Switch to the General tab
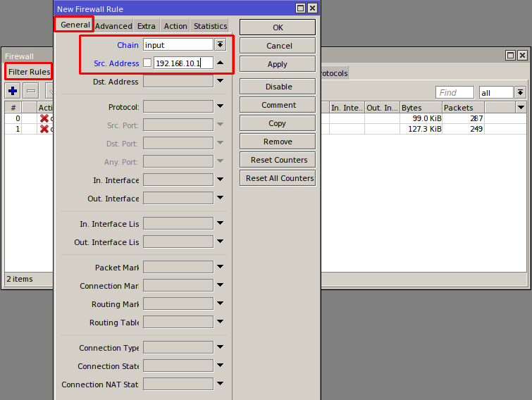This screenshot has width=532, height=400. [x=75, y=25]
